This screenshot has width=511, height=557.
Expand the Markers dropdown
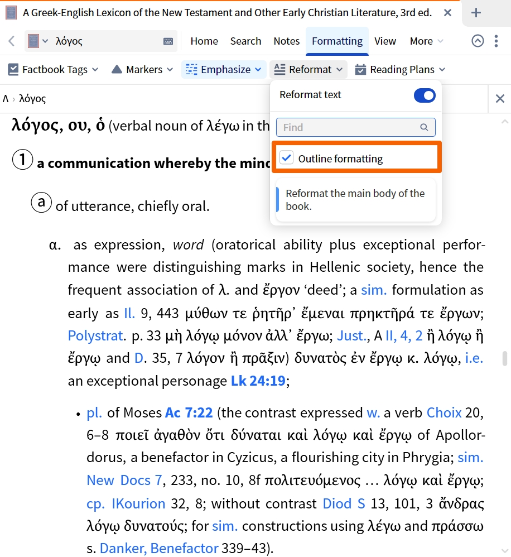[170, 70]
